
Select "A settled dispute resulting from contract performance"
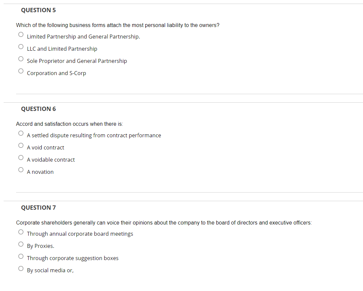21,133
